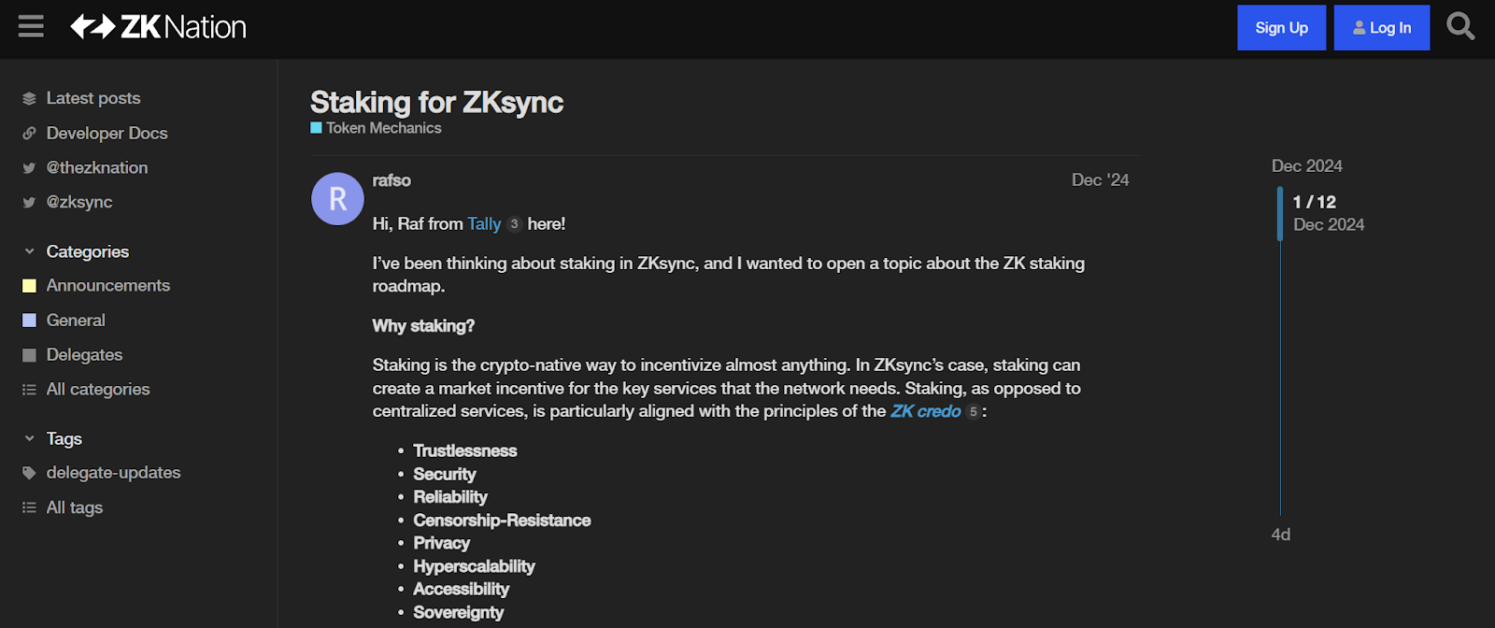Open rafso's avatar profile

337,198
